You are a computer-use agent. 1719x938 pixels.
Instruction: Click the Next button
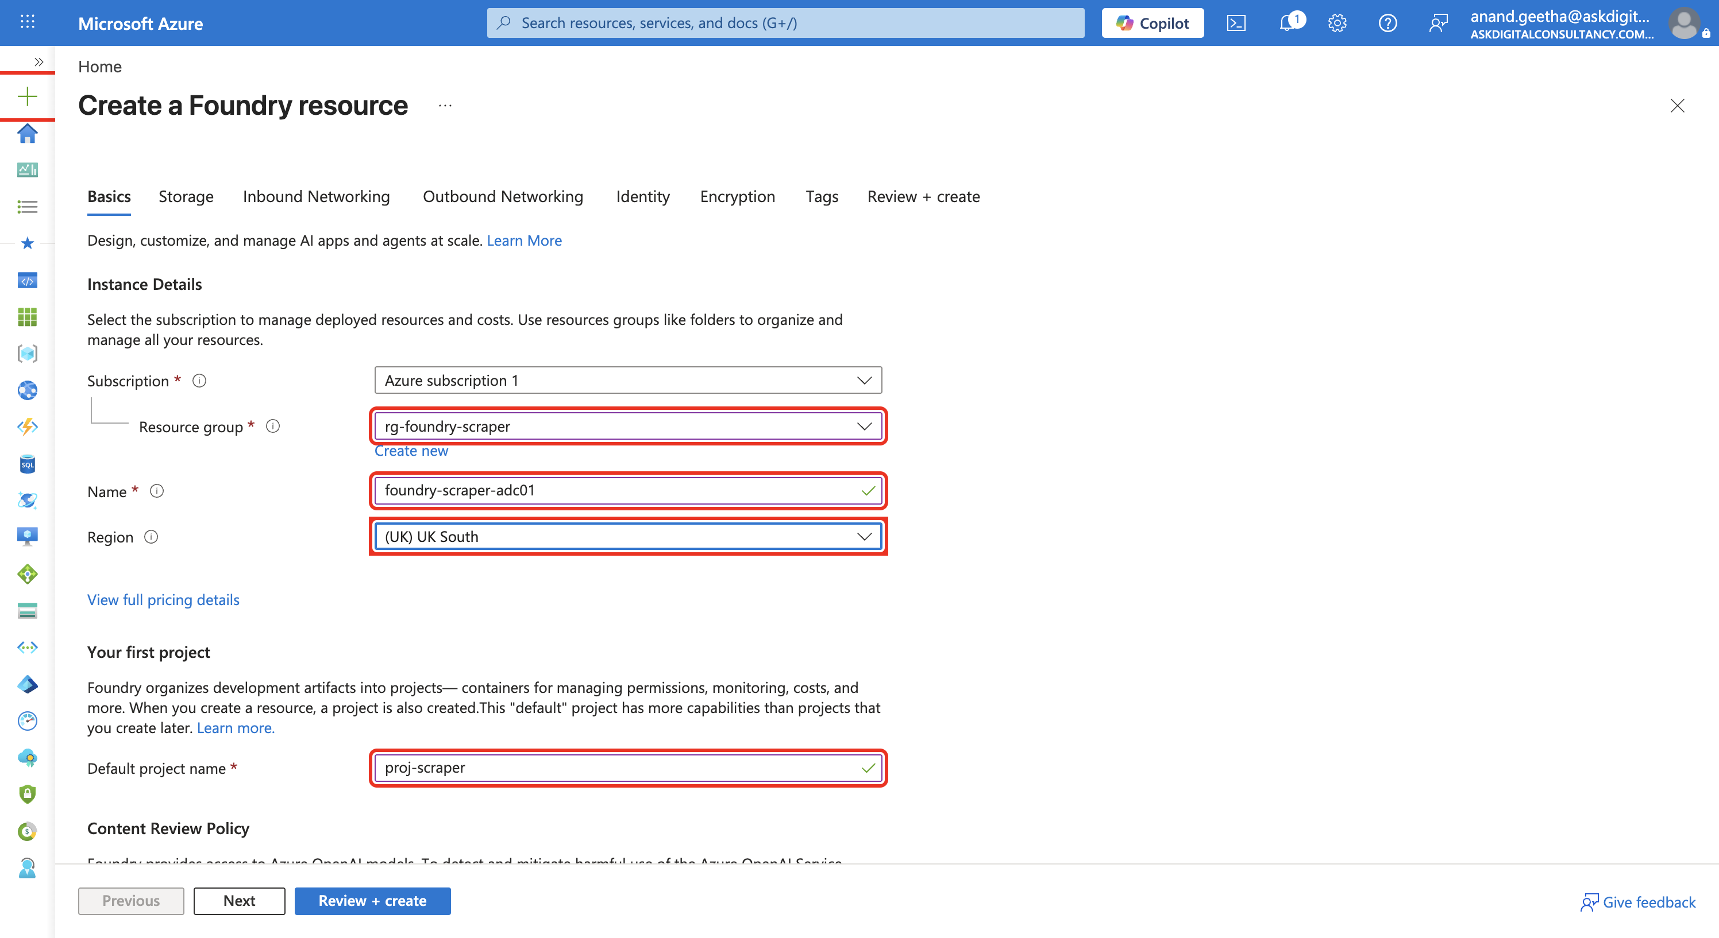coord(240,901)
